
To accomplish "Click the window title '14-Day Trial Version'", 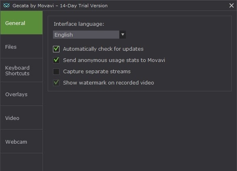I will tap(84, 6).
